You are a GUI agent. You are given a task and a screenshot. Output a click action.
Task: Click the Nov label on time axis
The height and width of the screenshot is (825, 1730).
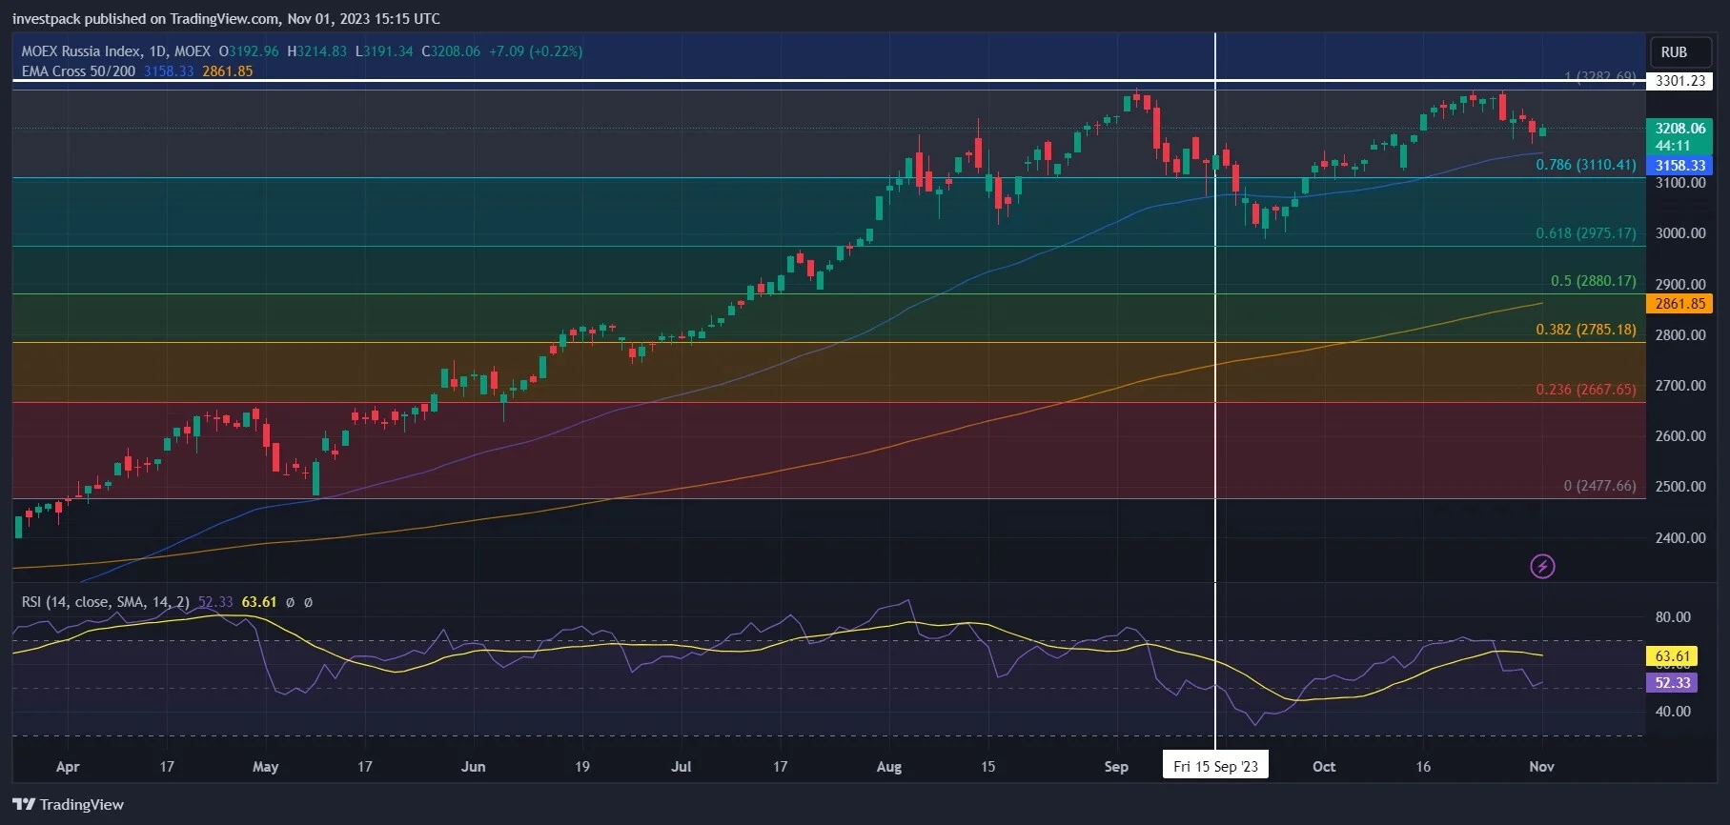[1541, 767]
